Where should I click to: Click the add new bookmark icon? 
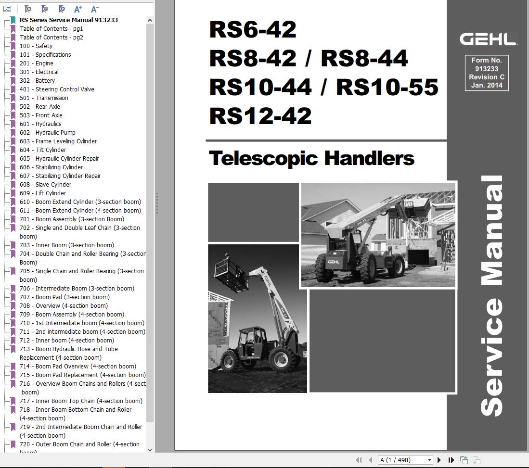point(45,9)
